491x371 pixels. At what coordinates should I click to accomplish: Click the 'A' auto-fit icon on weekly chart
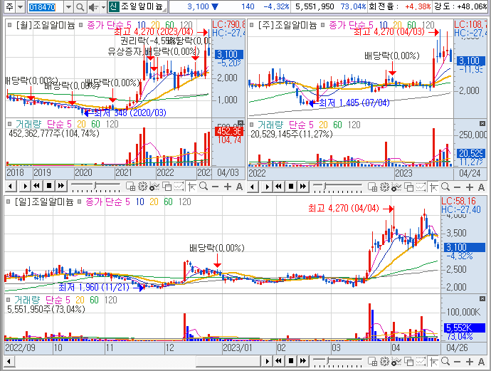[x=481, y=187]
